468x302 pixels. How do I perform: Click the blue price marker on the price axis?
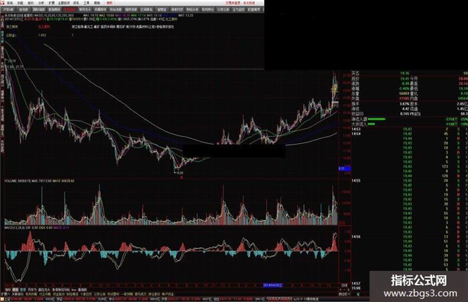tap(344, 169)
